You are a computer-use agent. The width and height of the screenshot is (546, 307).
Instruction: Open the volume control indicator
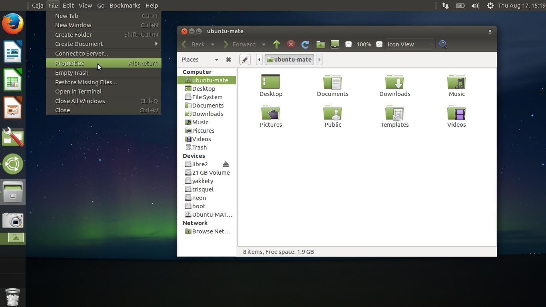coord(475,6)
